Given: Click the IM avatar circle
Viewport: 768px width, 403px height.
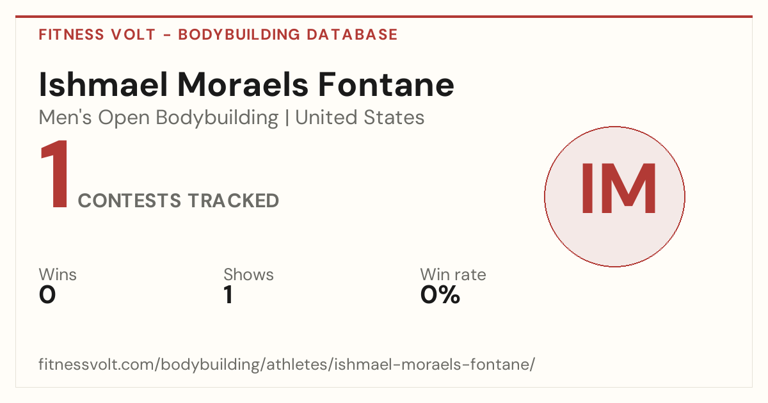Looking at the screenshot, I should pos(614,196).
